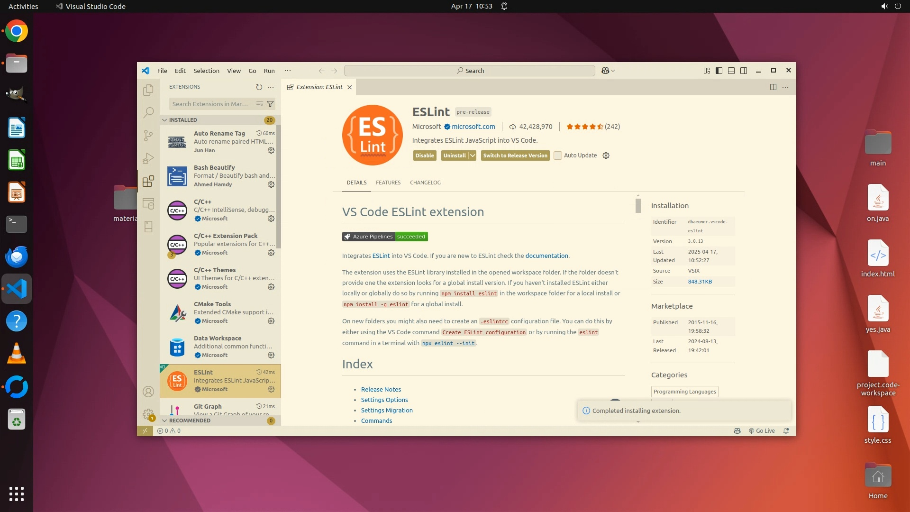This screenshot has width=910, height=512.
Task: Open the Uninstall dropdown arrow
Action: [x=473, y=155]
